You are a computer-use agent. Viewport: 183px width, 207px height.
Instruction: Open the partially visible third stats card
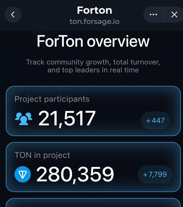[x=93, y=202]
